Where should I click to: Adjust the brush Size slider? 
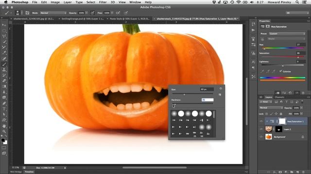[x=184, y=95]
